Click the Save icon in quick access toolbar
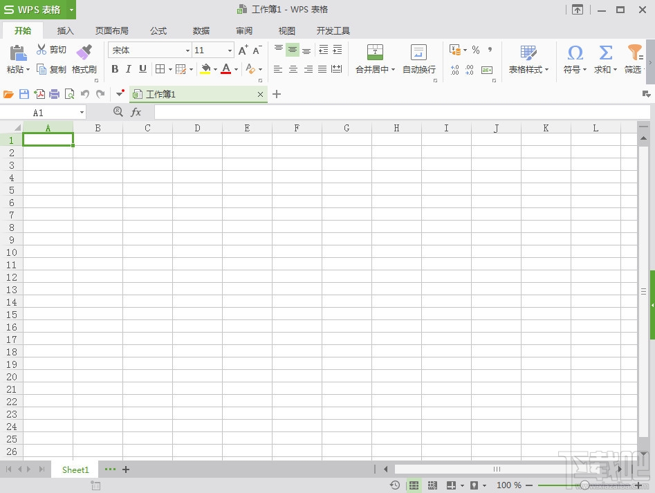The width and height of the screenshot is (655, 493). pyautogui.click(x=24, y=94)
